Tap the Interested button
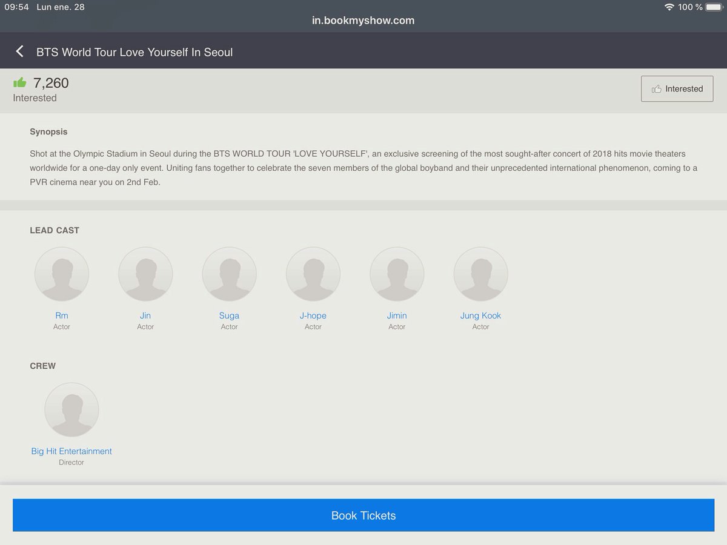This screenshot has width=727, height=545. click(x=677, y=89)
